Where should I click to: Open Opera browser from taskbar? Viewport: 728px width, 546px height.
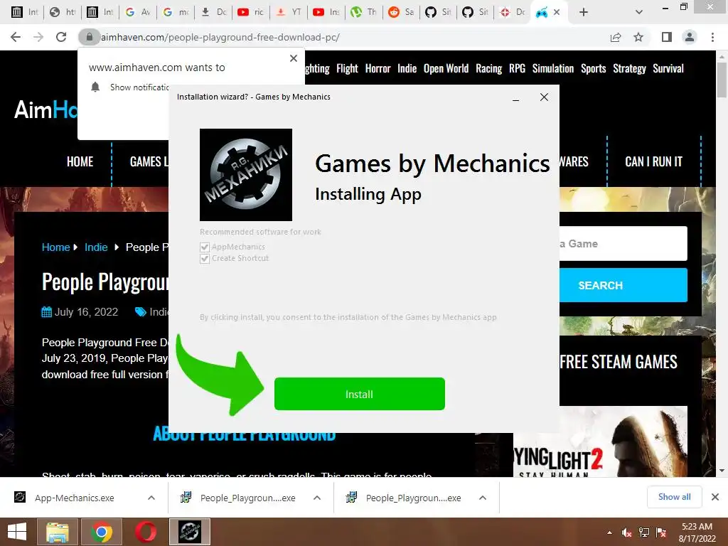point(145,532)
